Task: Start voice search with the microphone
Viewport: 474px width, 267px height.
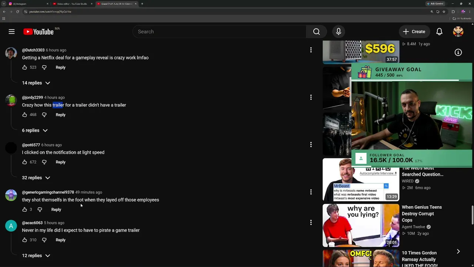Action: (338, 32)
